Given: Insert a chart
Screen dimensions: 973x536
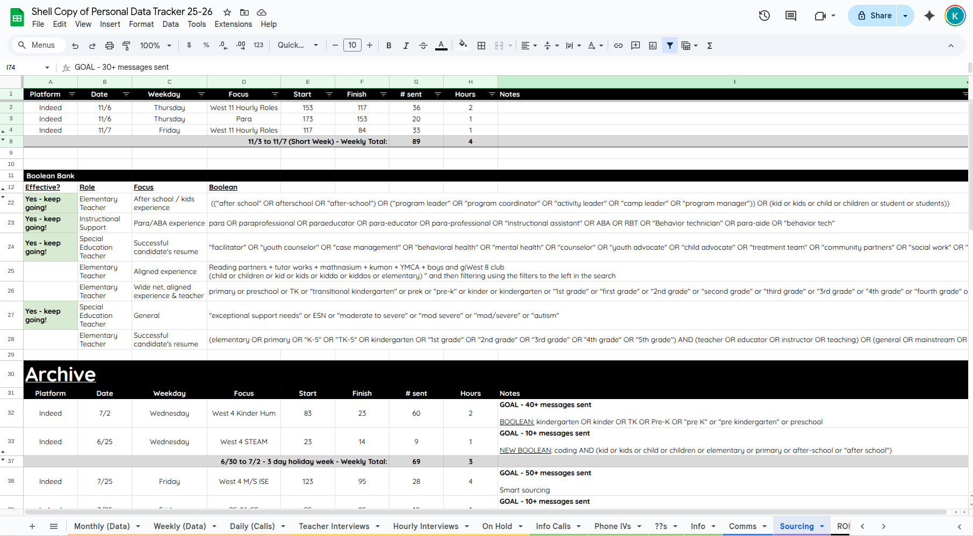Looking at the screenshot, I should pos(652,45).
